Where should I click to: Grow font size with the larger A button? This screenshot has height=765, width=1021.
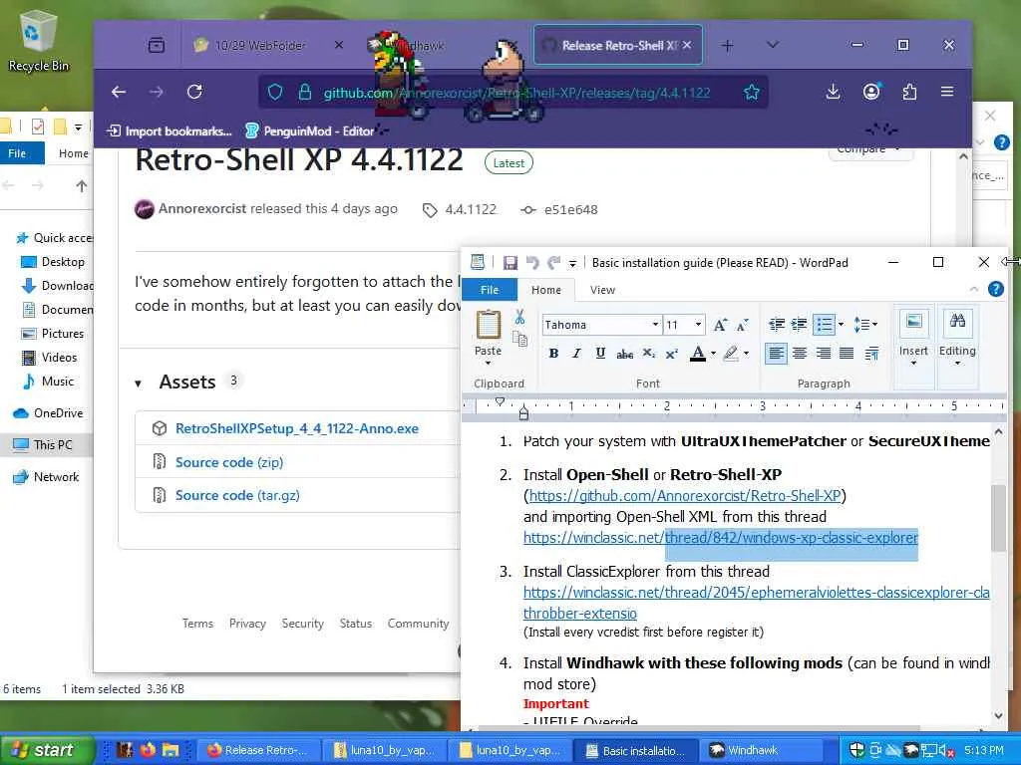click(x=720, y=325)
